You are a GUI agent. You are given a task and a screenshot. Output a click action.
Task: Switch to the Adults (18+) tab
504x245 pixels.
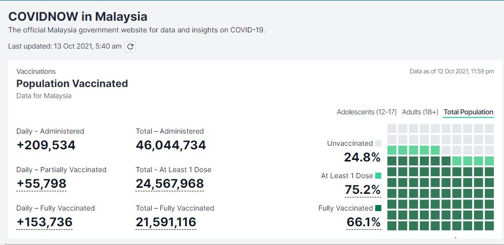[420, 112]
